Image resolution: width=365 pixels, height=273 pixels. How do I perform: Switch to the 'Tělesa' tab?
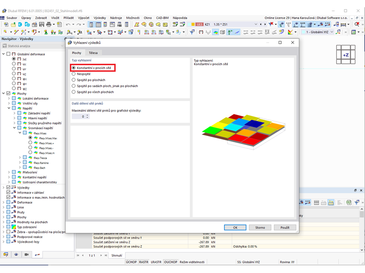[93, 53]
